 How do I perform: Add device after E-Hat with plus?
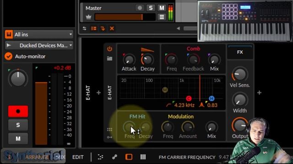[x=260, y=92]
